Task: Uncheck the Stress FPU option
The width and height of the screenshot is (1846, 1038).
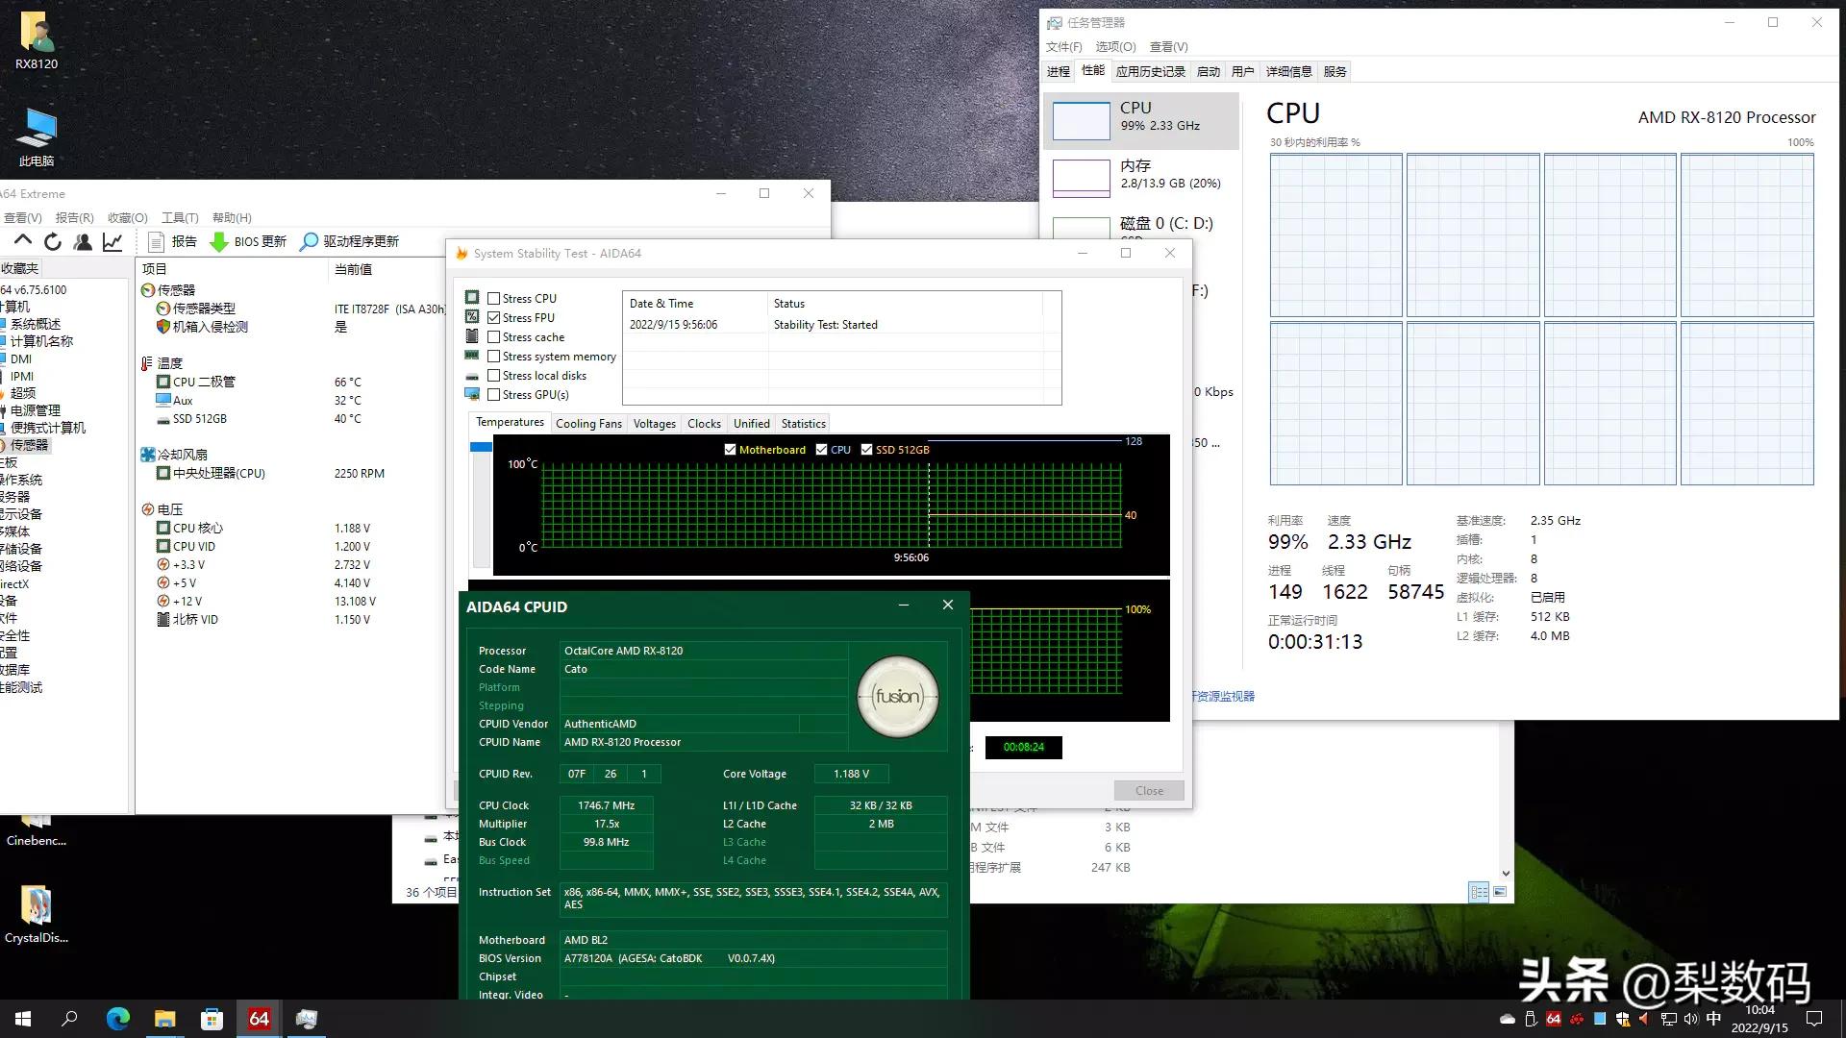Action: tap(493, 317)
